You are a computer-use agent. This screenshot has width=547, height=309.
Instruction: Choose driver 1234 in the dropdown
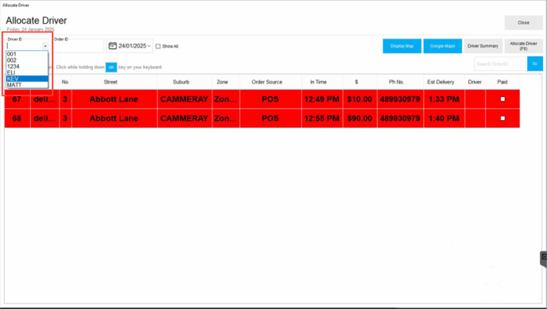(x=27, y=67)
